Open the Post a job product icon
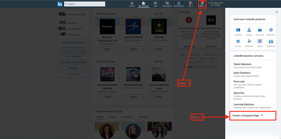This screenshot has height=139, width=281. (260, 31)
